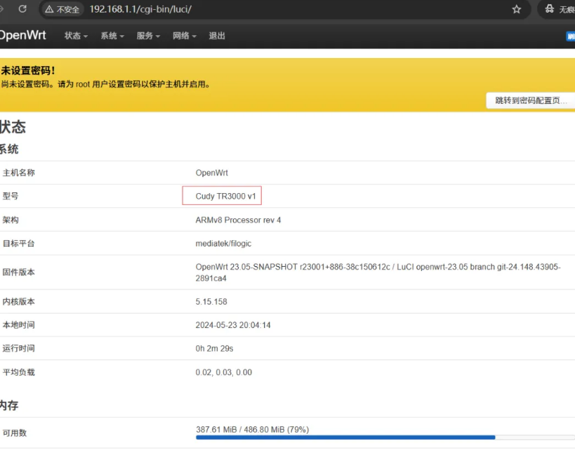Click the browser reload icon

point(22,9)
